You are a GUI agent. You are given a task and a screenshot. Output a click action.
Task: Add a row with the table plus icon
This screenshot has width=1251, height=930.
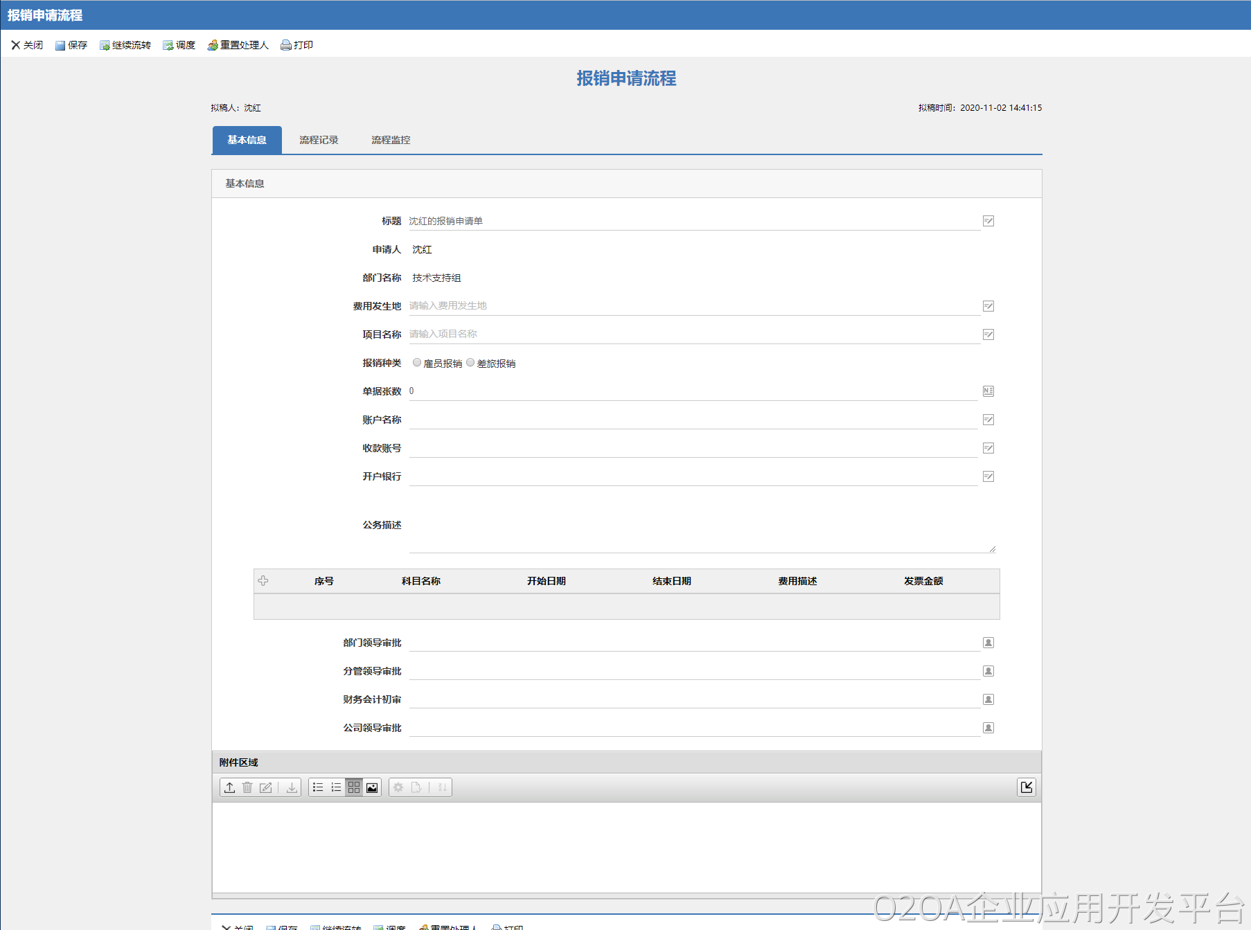coord(263,581)
